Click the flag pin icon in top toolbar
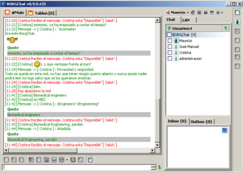Image resolution: width=243 pixels, height=173 pixels. coord(205,12)
